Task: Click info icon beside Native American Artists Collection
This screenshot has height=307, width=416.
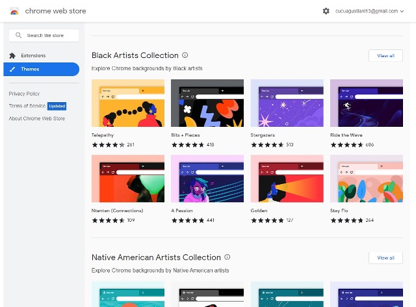Action: click(x=227, y=257)
